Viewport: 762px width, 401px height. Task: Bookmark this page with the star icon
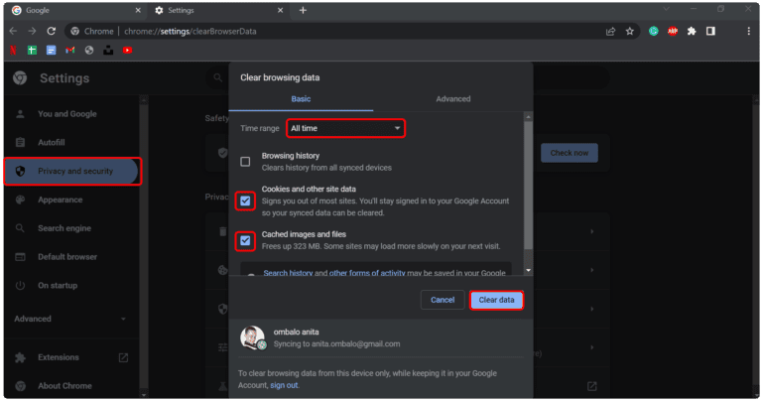tap(629, 31)
